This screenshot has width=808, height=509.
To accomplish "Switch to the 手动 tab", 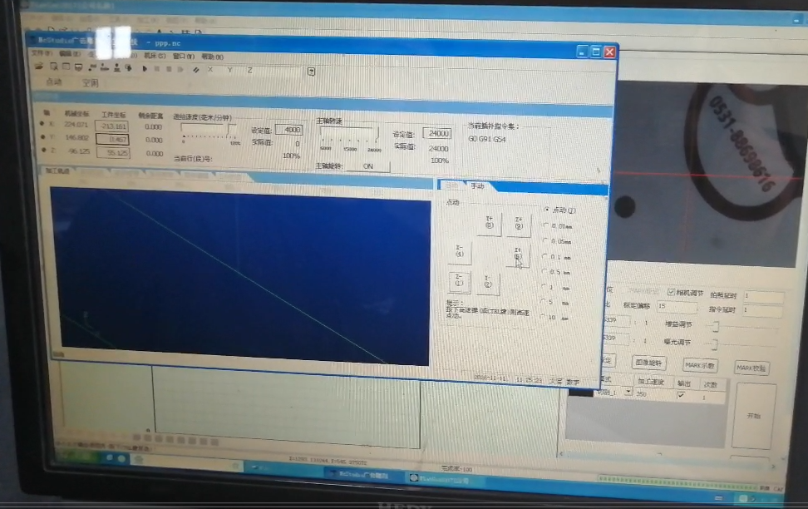I will [477, 186].
